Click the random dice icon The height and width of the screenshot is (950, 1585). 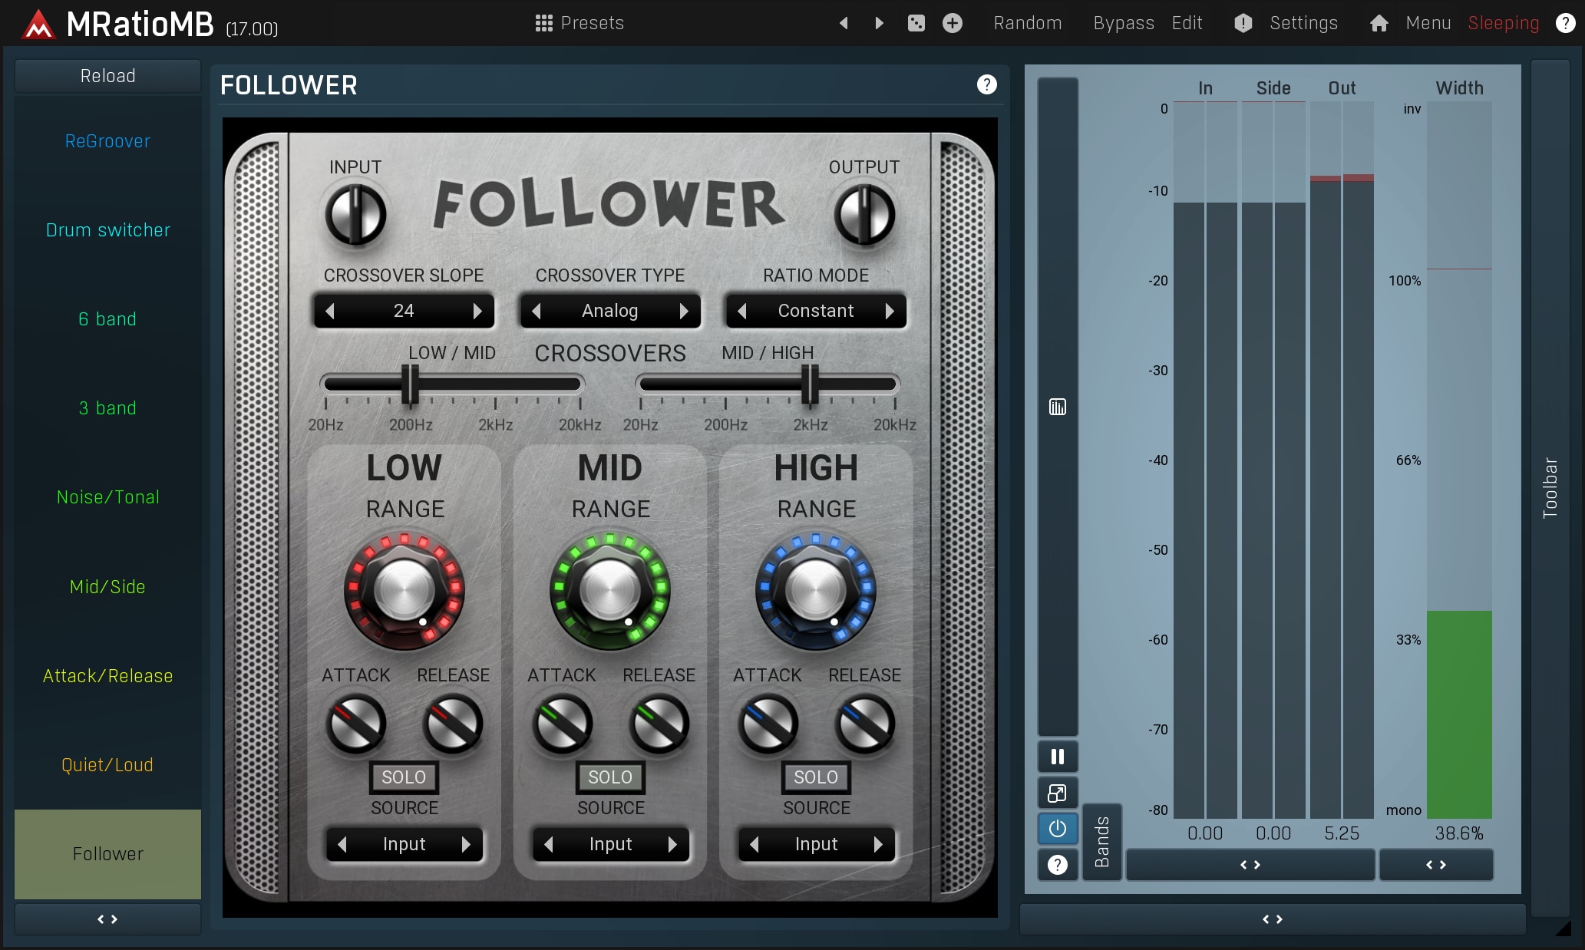click(x=916, y=23)
